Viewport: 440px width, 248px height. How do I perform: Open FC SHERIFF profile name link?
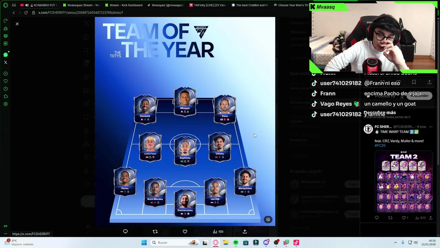click(x=383, y=127)
